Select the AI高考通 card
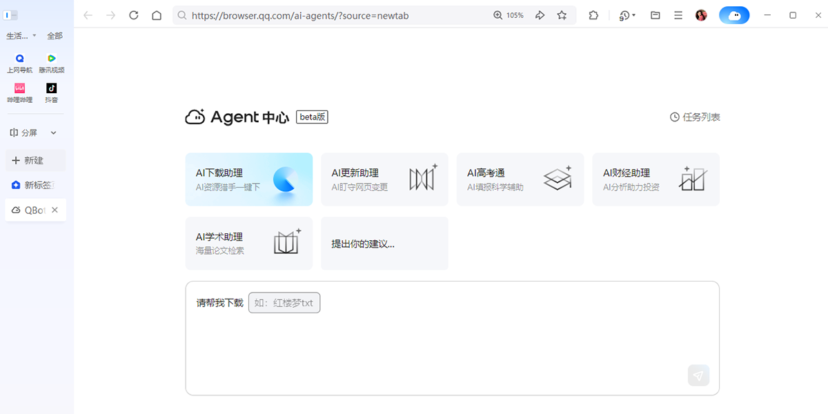The image size is (828, 414). (520, 179)
